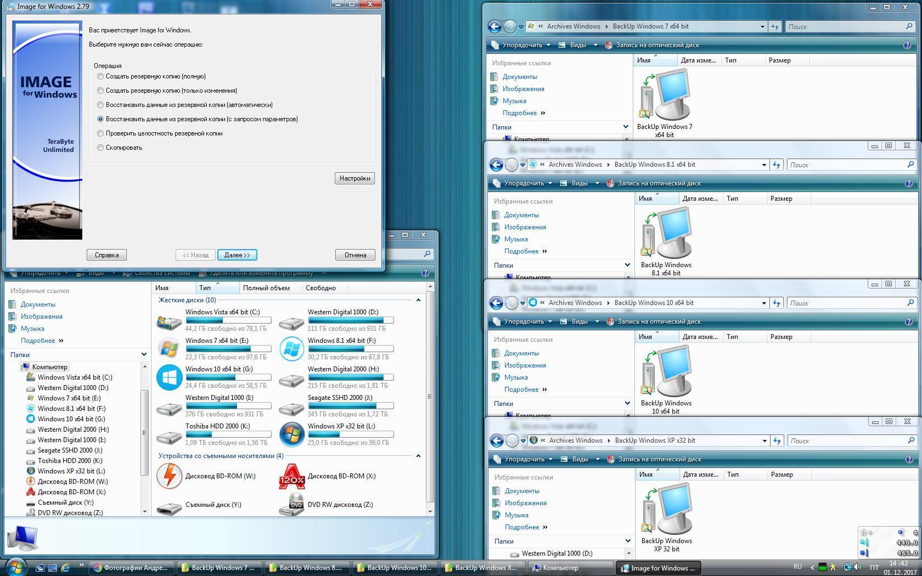Open address dropdown in BackUp Windows 7 window

[762, 26]
